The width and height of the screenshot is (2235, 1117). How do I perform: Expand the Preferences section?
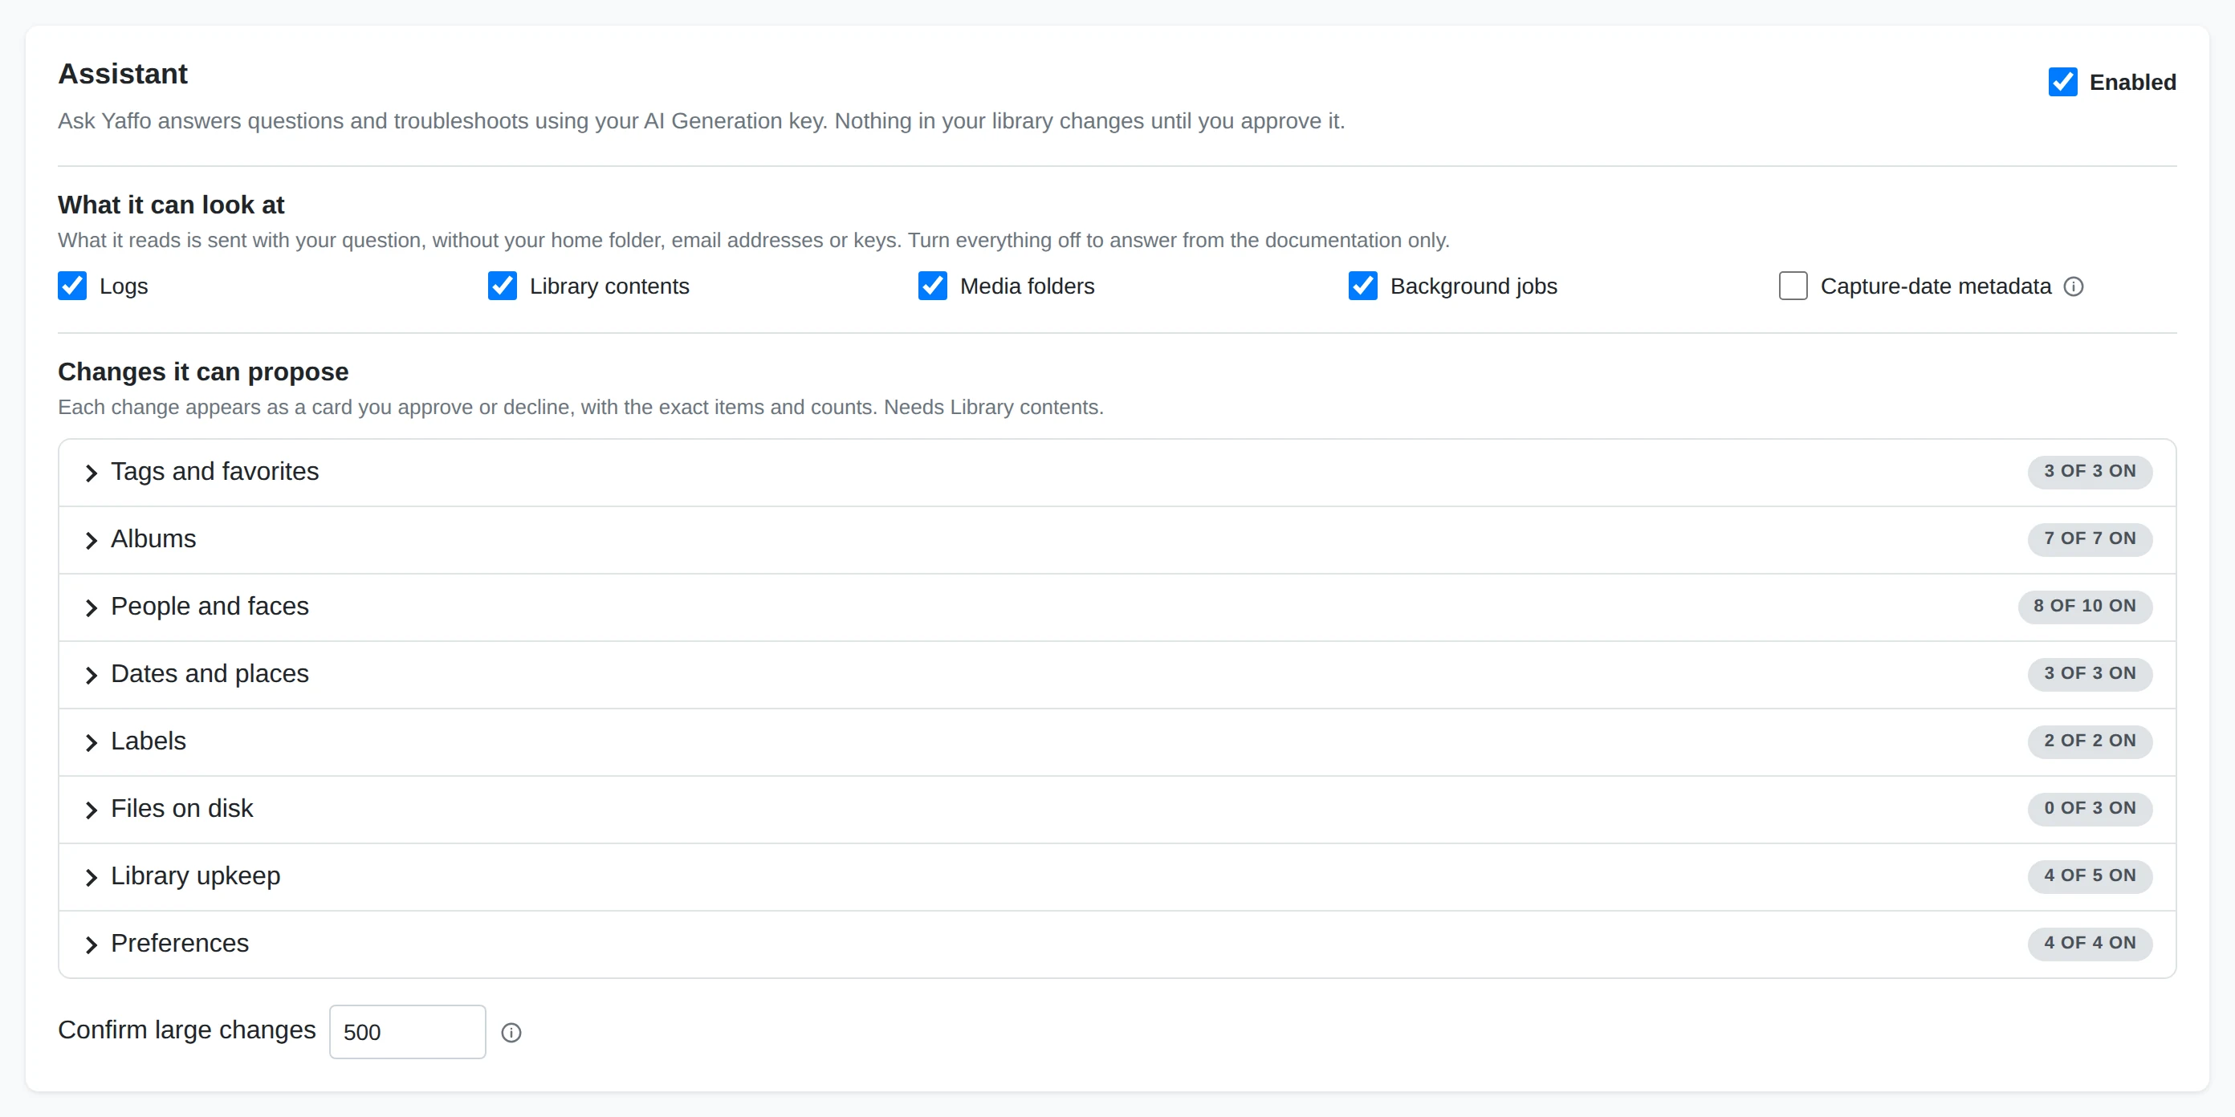(x=1117, y=944)
